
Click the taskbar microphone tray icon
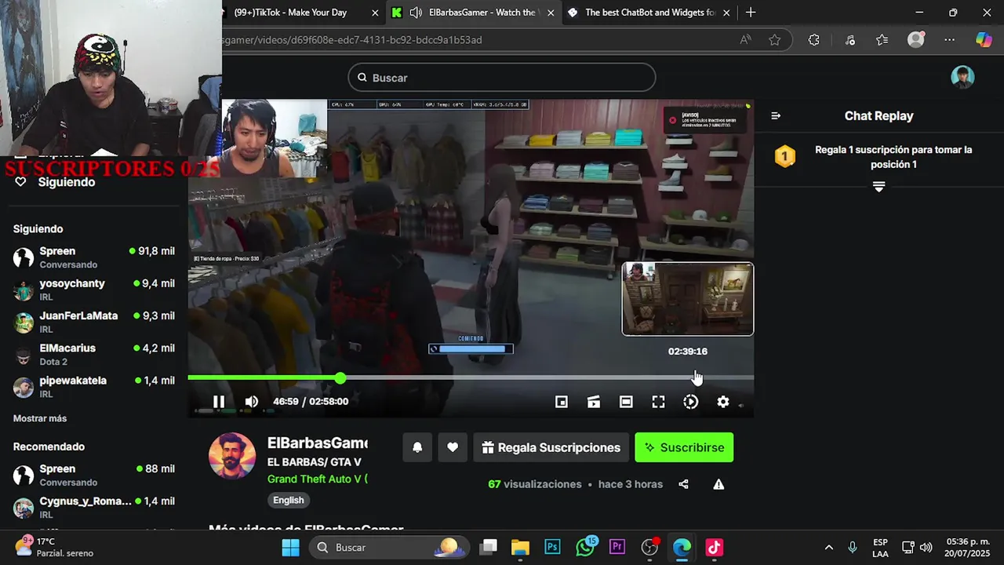tap(853, 548)
